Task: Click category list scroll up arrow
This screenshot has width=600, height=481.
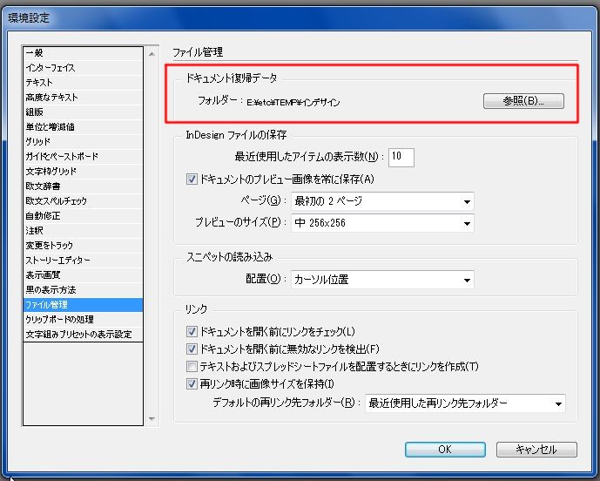Action: pos(152,54)
